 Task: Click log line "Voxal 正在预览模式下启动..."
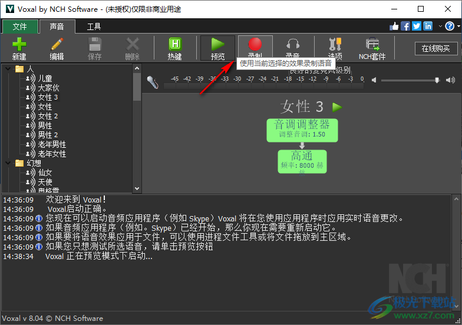pos(99,256)
